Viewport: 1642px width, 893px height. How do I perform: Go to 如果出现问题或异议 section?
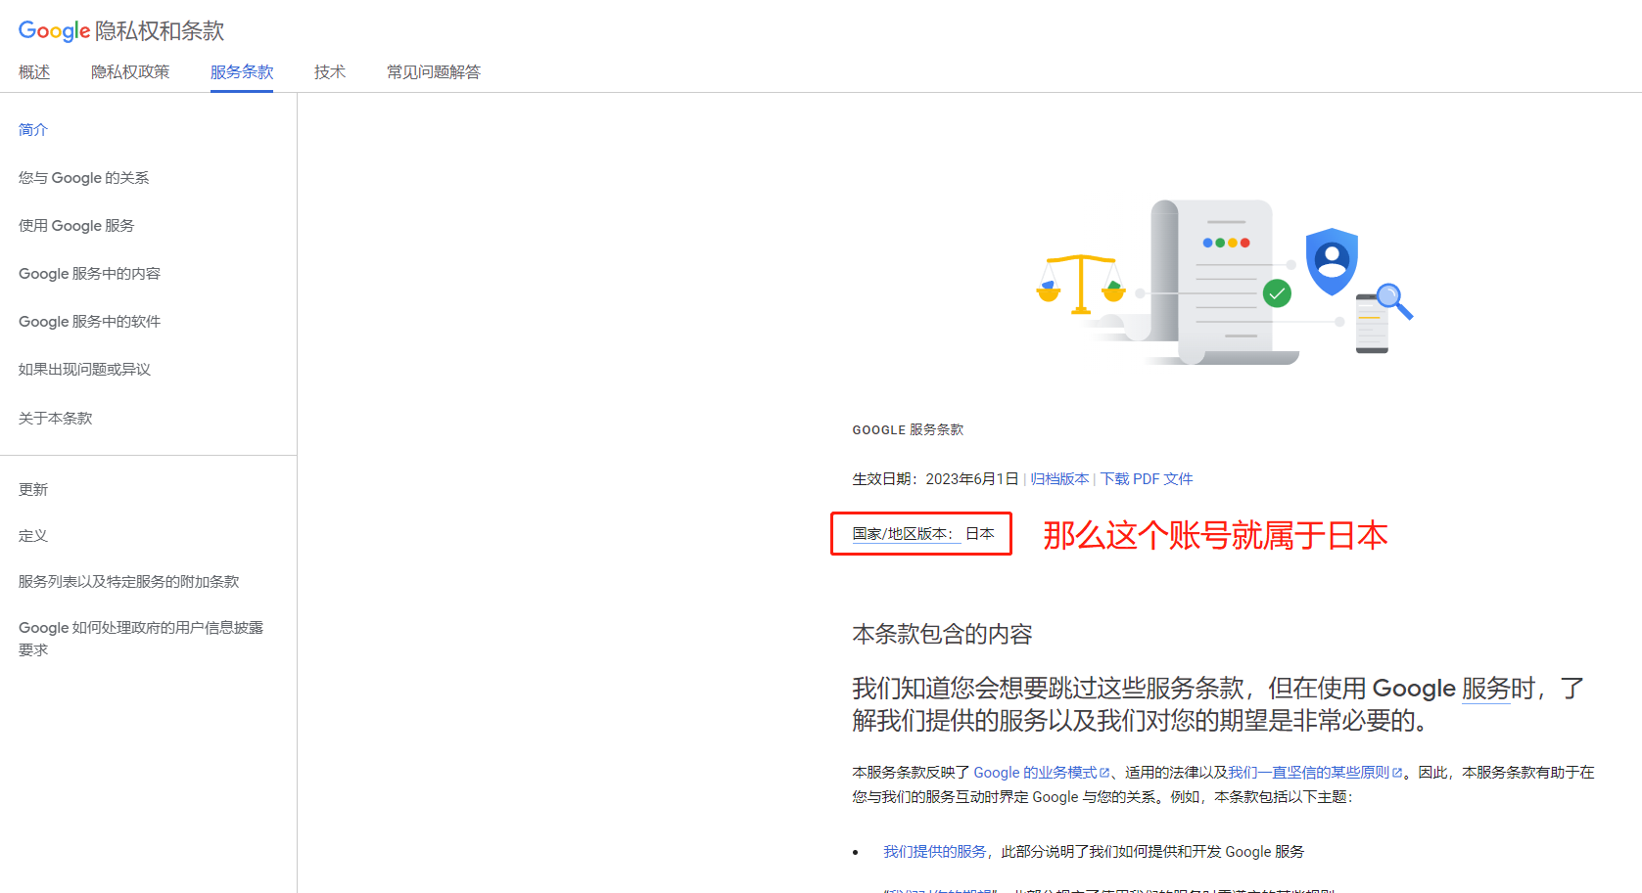tap(84, 370)
